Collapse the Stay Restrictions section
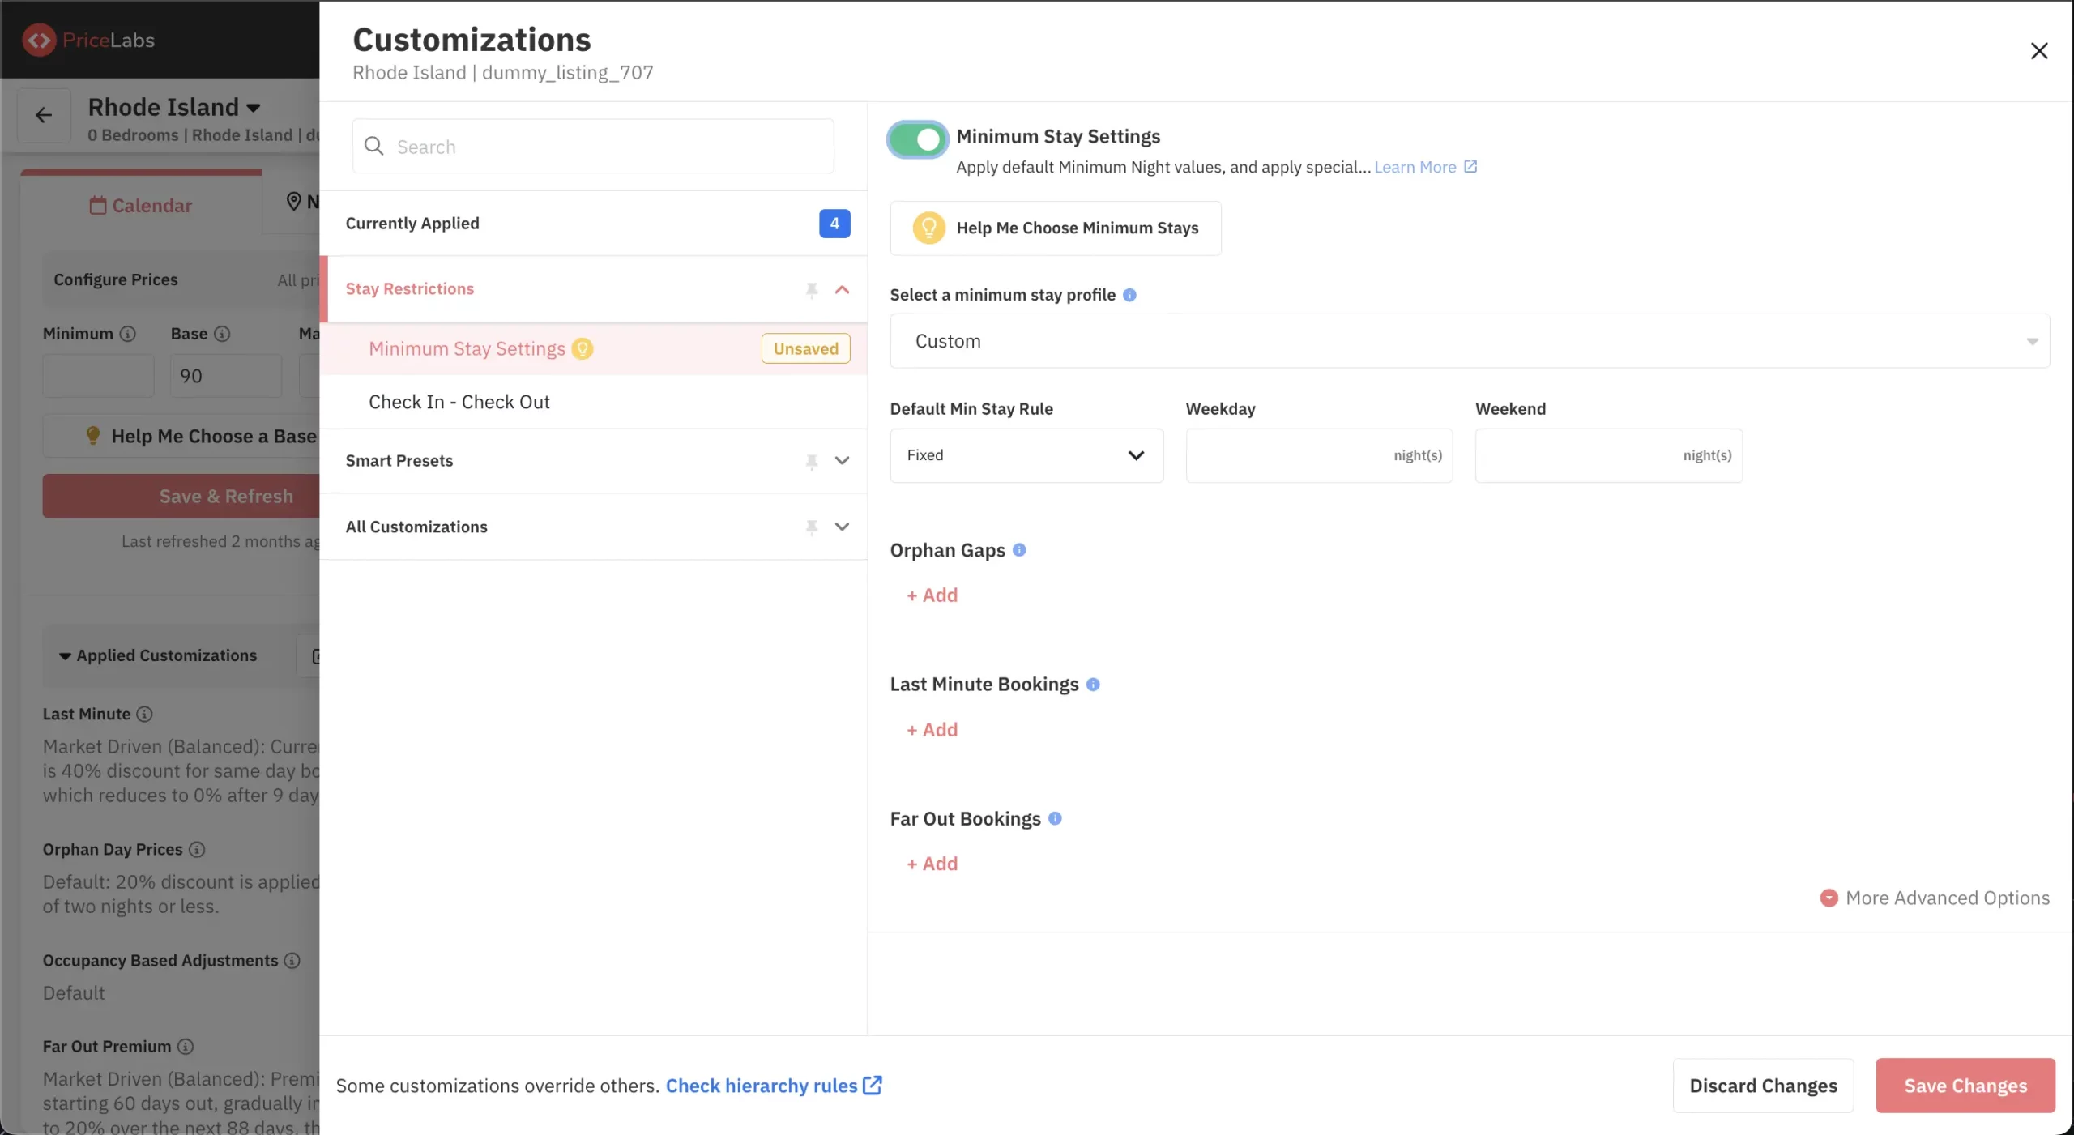Viewport: 2074px width, 1135px height. tap(842, 289)
